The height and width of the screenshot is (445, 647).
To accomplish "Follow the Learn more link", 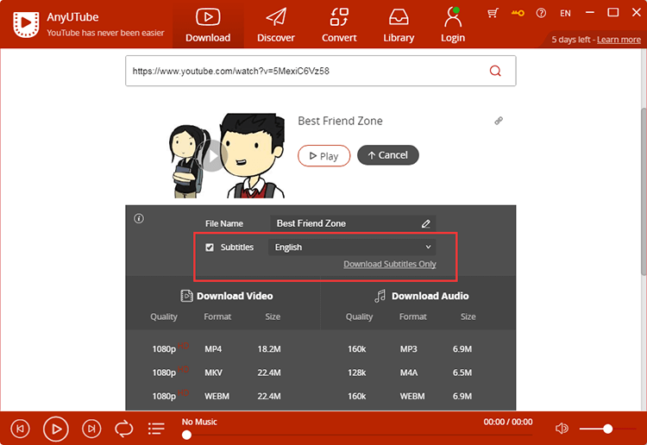I will tap(619, 40).
